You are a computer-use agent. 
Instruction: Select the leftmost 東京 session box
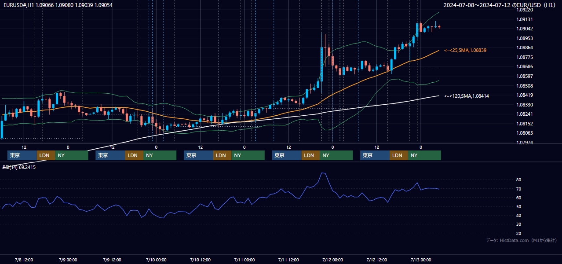22,155
